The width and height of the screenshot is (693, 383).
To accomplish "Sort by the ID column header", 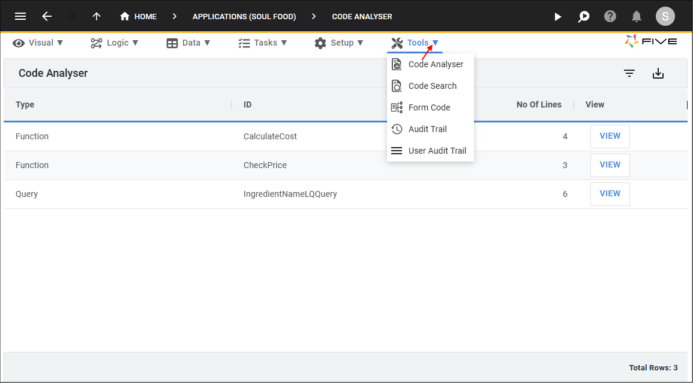I will [x=247, y=105].
